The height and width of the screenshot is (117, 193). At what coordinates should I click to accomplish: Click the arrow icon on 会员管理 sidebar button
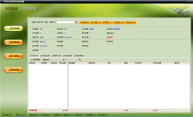(x=7, y=42)
